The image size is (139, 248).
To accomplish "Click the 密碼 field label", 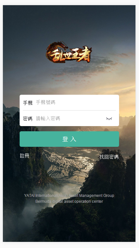I will coord(28,119).
